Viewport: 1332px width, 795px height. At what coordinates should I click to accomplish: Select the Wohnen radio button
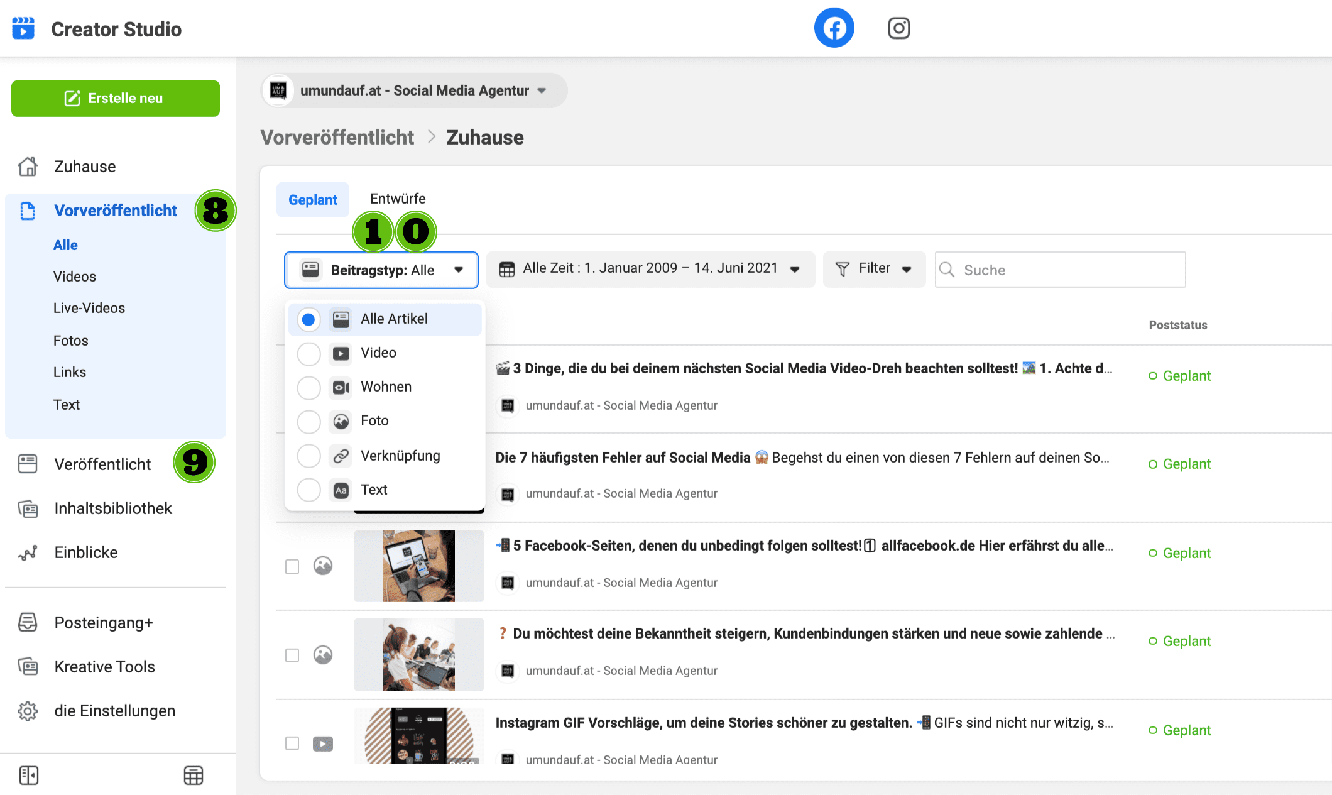308,387
